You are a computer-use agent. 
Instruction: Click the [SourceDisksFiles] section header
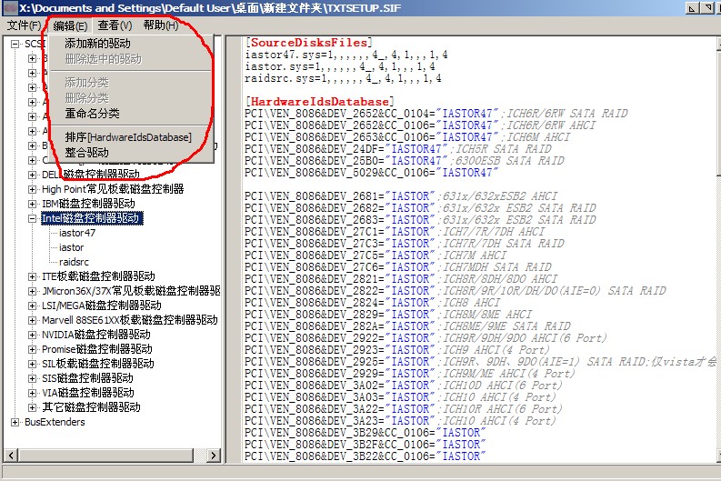coord(308,43)
